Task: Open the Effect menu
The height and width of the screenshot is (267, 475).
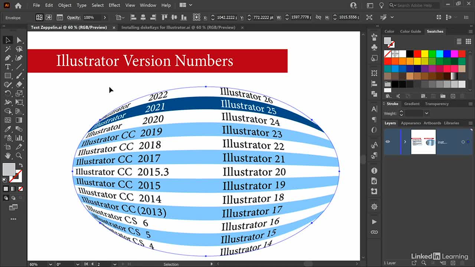Action: tap(114, 5)
